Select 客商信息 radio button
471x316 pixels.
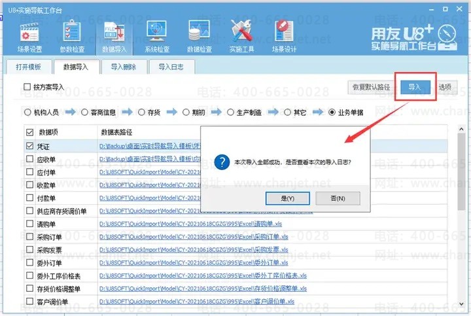[84, 113]
